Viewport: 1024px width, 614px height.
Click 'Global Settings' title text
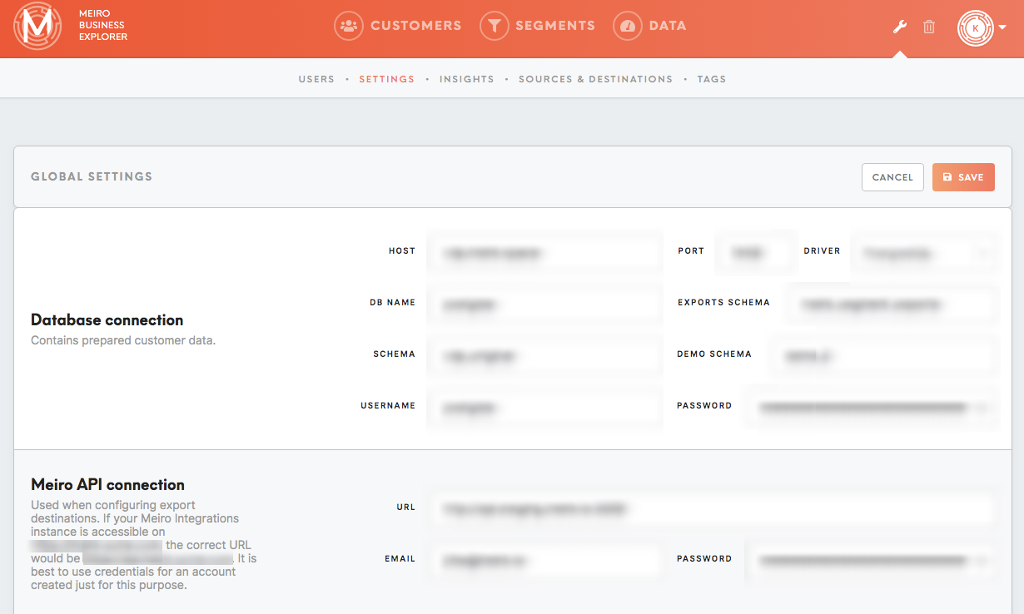[x=92, y=176]
